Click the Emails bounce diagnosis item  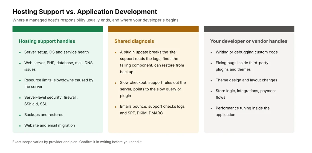pos(152,110)
